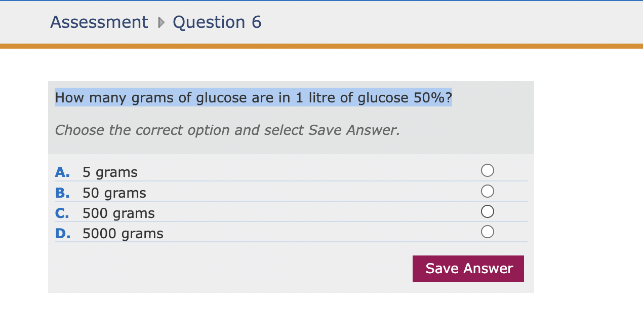Click the highlighted glucose question text

pos(253,97)
